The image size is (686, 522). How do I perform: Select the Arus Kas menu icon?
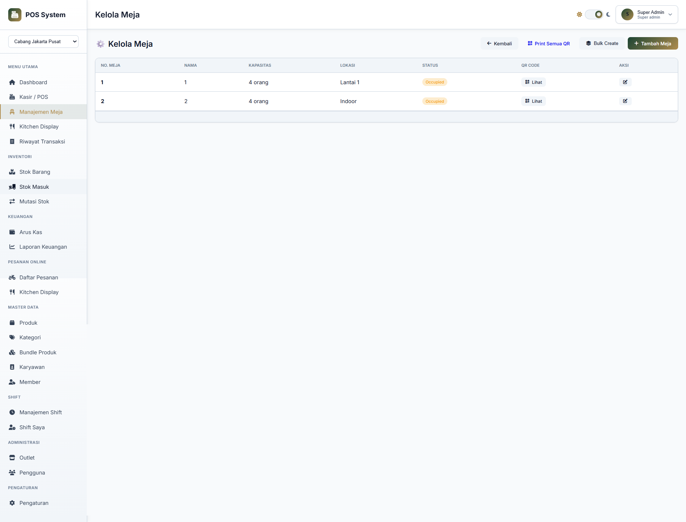click(12, 232)
